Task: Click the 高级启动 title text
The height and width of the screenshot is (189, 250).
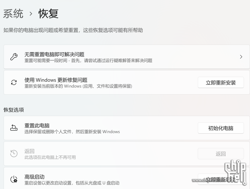Action: coord(34,177)
